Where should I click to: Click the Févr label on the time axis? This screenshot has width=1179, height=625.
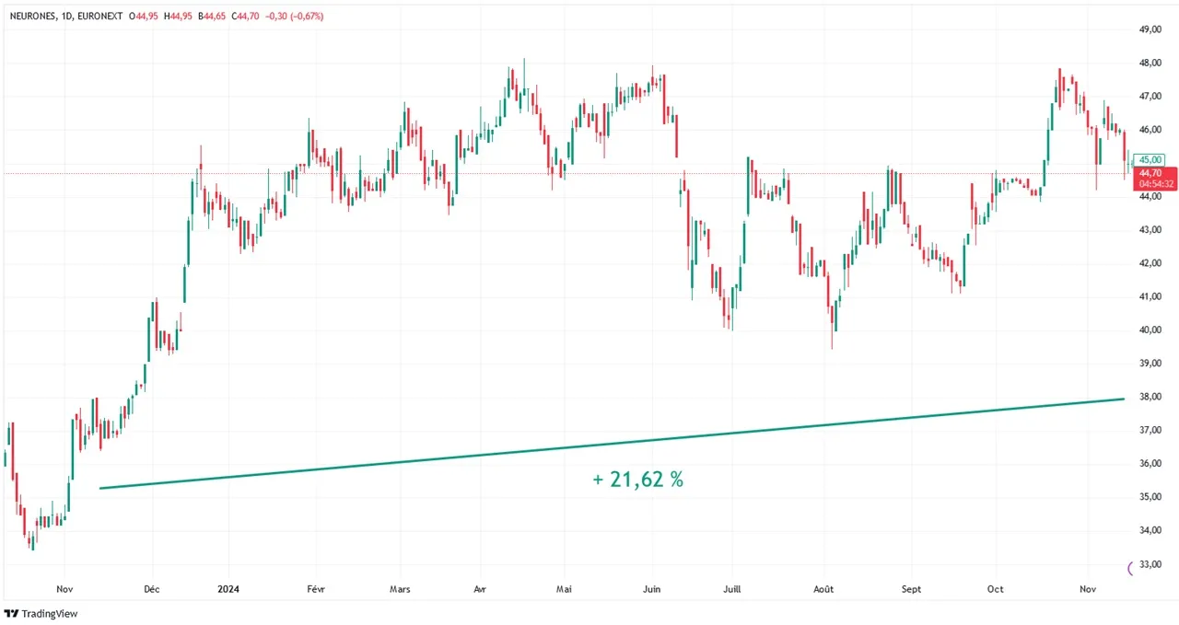click(318, 589)
